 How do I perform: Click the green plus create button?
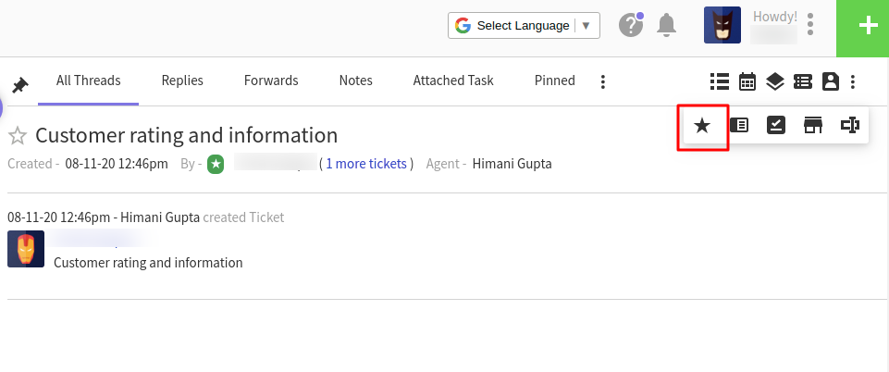point(862,29)
